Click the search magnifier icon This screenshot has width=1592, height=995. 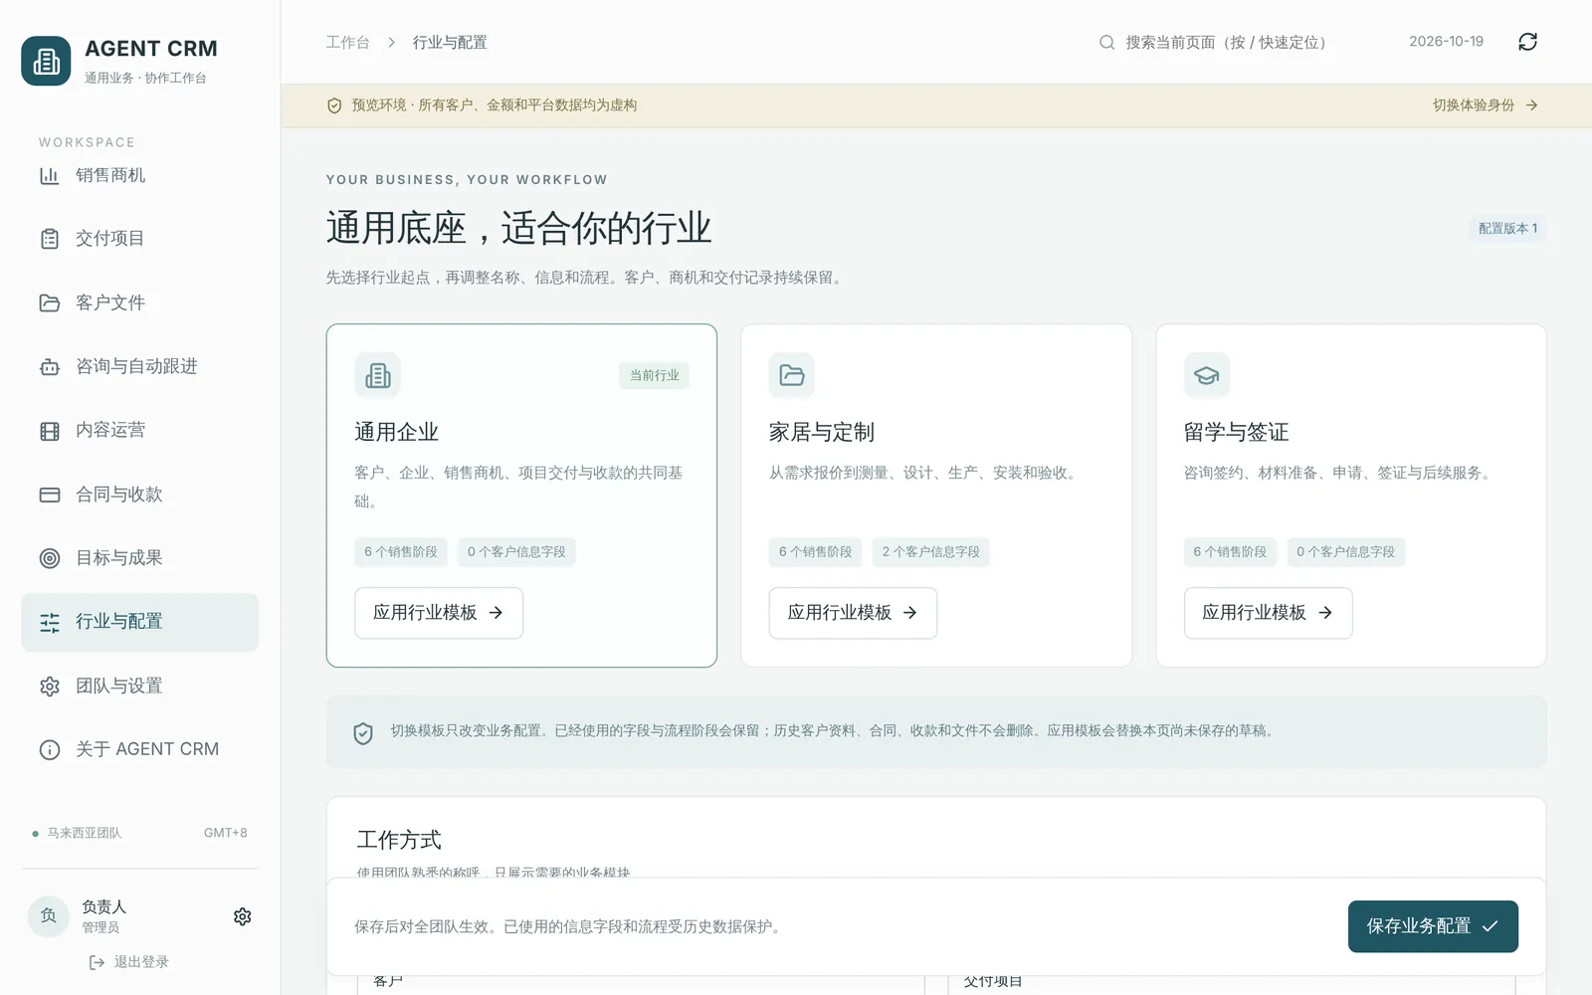1106,42
